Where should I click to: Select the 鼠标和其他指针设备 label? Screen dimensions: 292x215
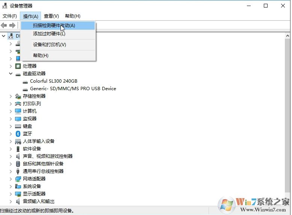43,164
